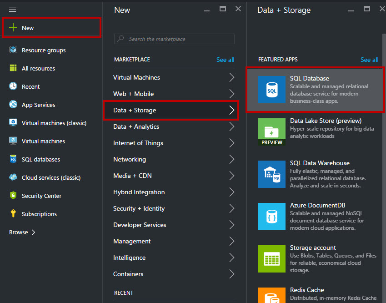Screen dimensions: 386x303
Task: Open App Services from sidebar
Action: point(51,105)
